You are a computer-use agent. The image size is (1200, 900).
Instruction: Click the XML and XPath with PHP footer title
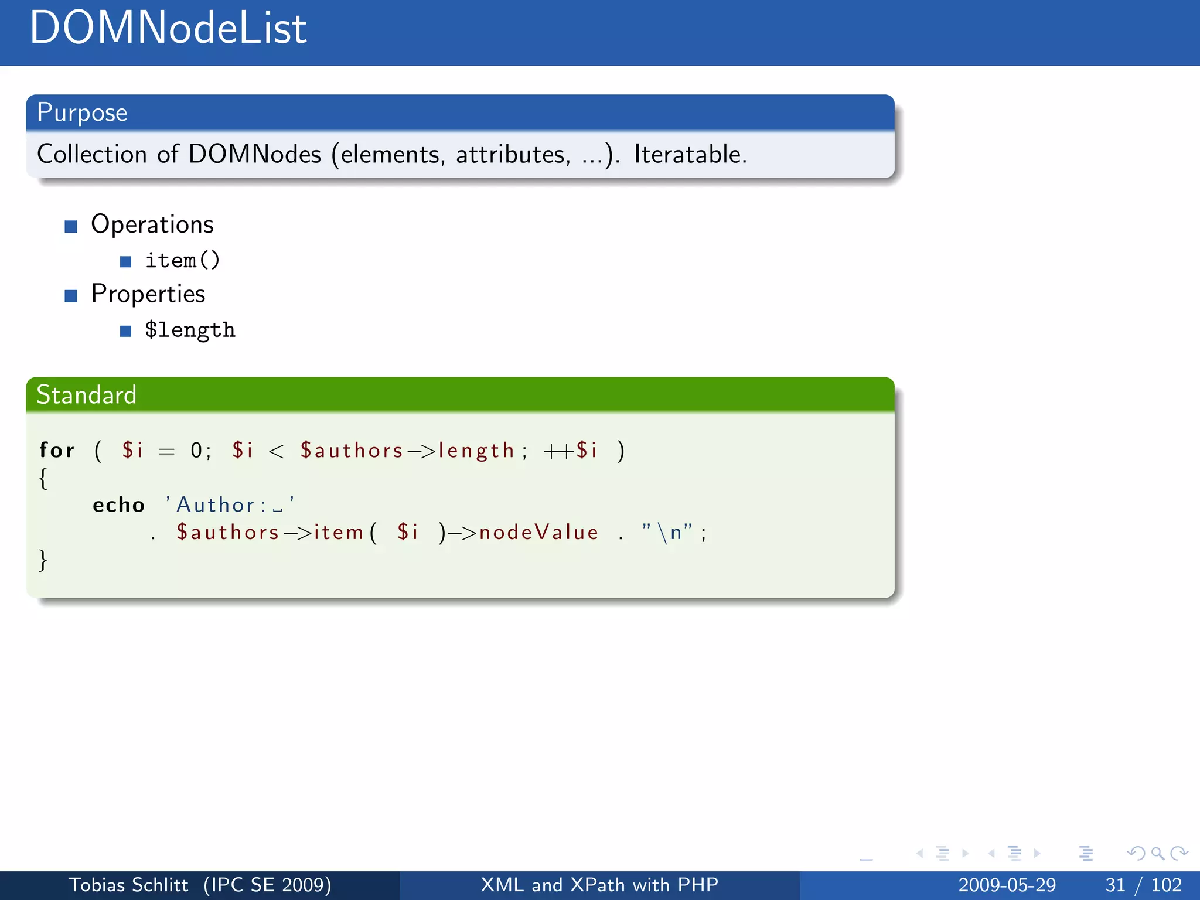(x=599, y=885)
